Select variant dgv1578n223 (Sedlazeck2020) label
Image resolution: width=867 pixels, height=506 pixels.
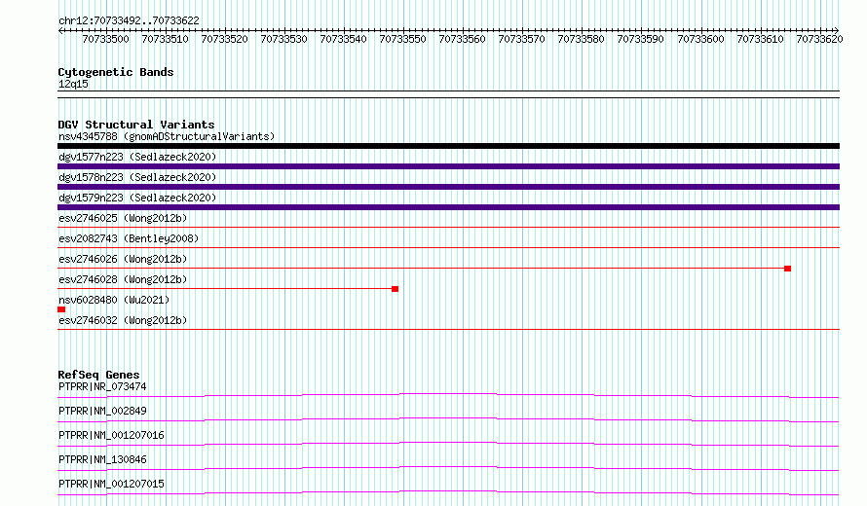pyautogui.click(x=137, y=177)
